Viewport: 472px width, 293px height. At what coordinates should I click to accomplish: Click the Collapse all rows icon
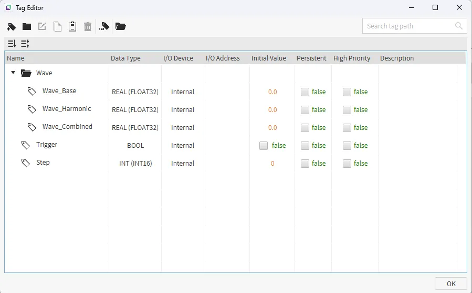point(25,44)
